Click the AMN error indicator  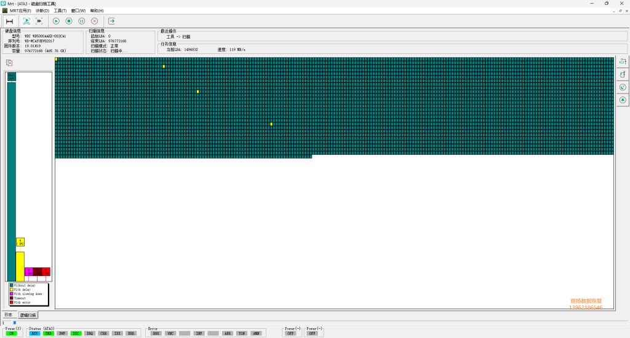(x=256, y=334)
